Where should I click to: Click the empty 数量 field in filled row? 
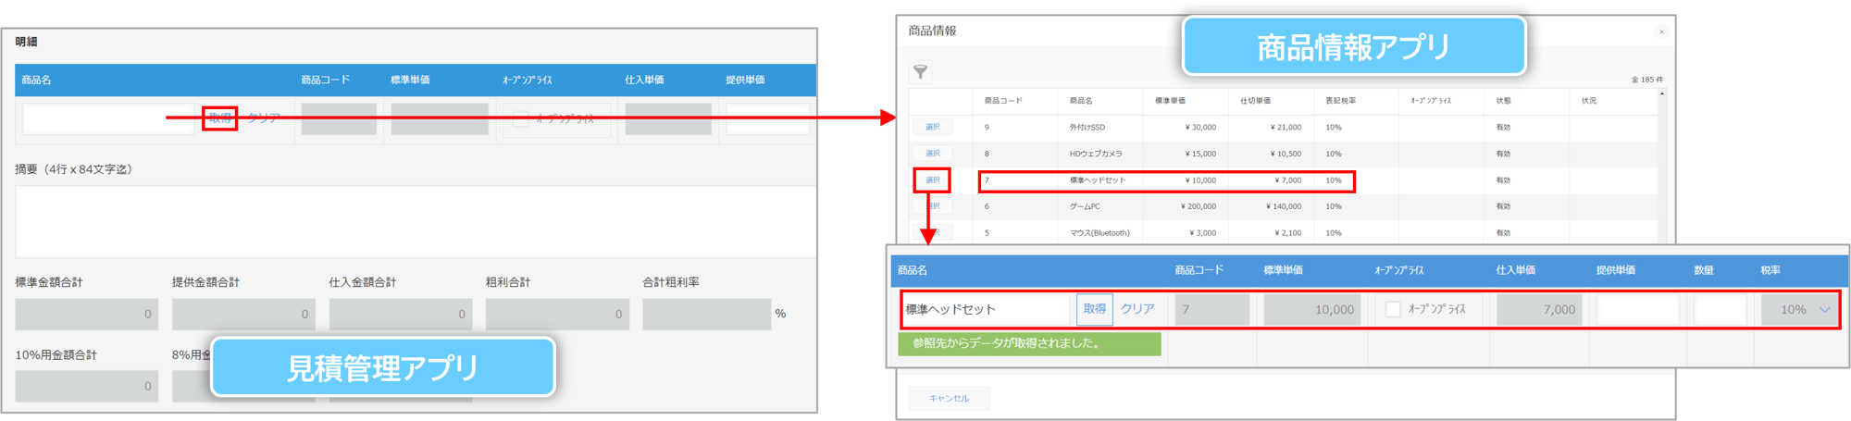tap(1720, 310)
